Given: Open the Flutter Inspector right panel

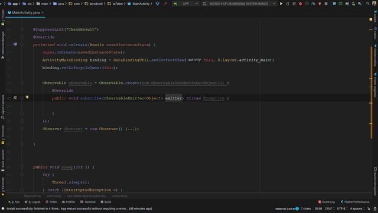Looking at the screenshot, I should [x=376, y=85].
